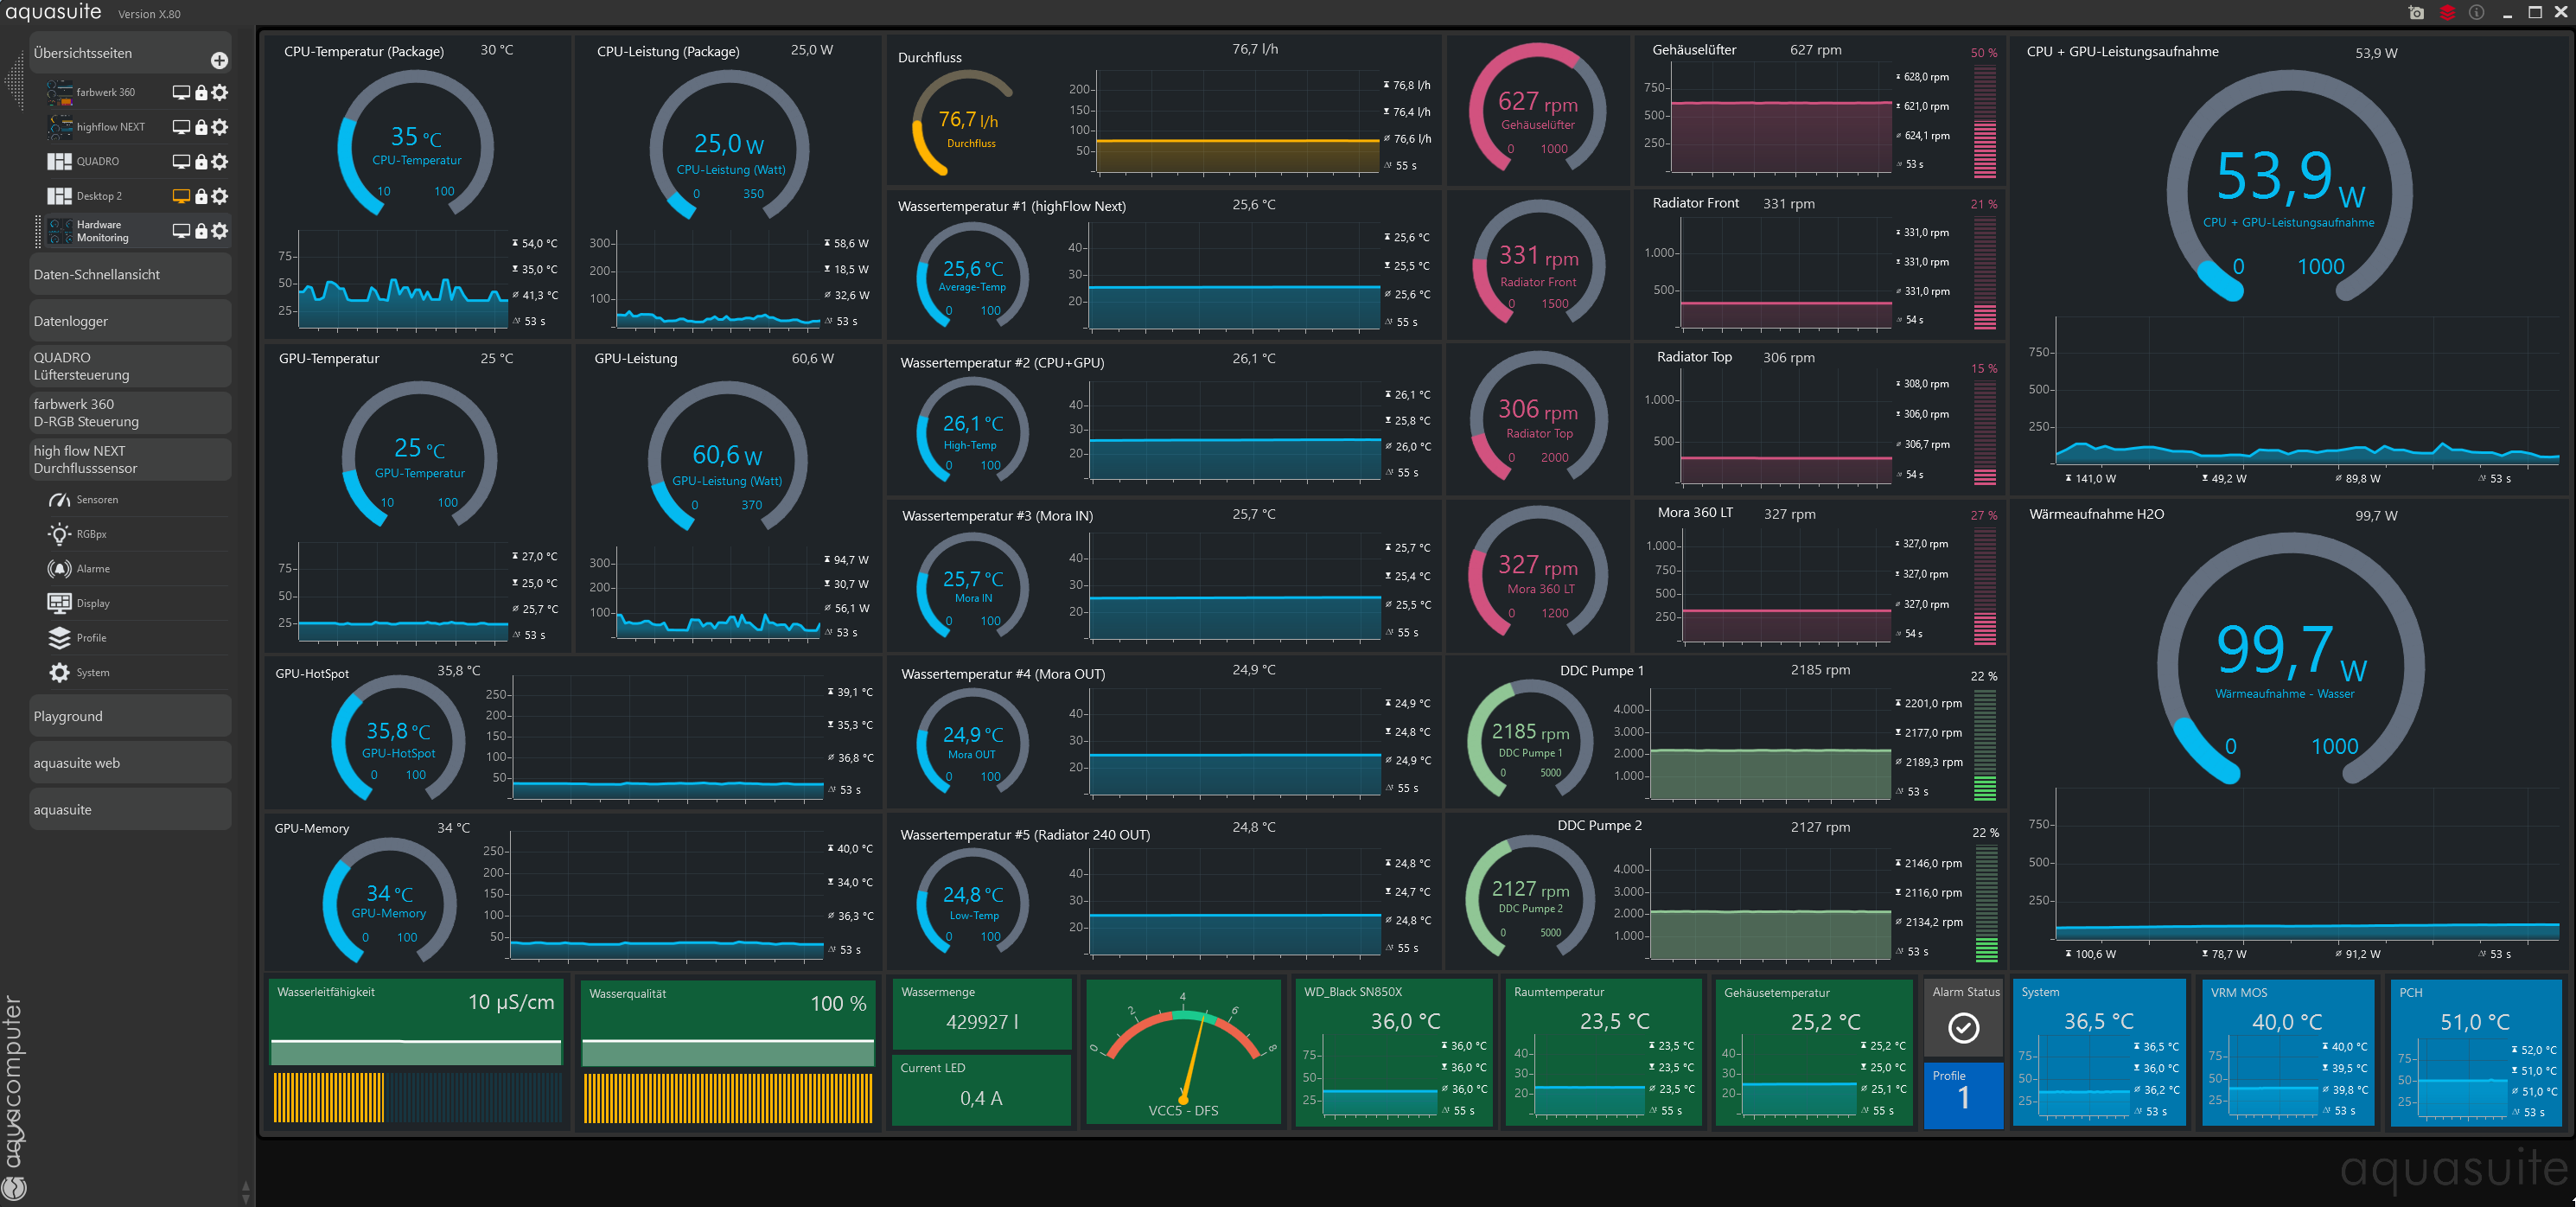
Task: Click the Playground sidebar button
Action: (x=130, y=716)
